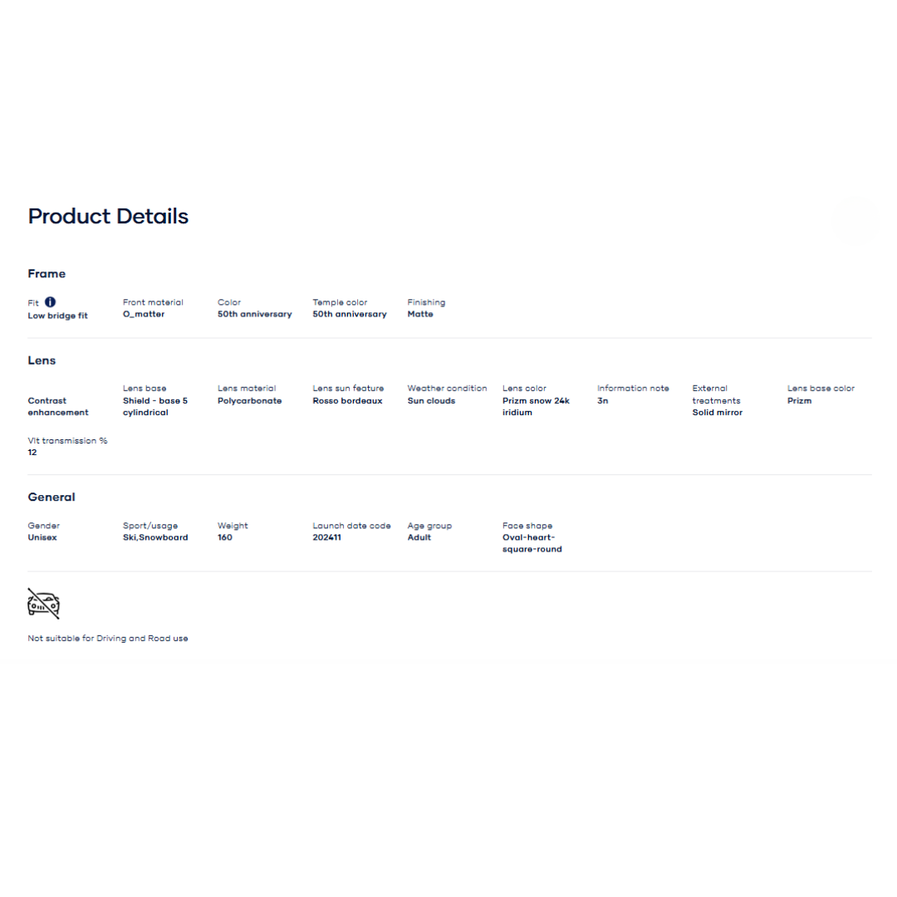Image resolution: width=897 pixels, height=897 pixels.
Task: Select the Lens section heading
Action: 42,360
